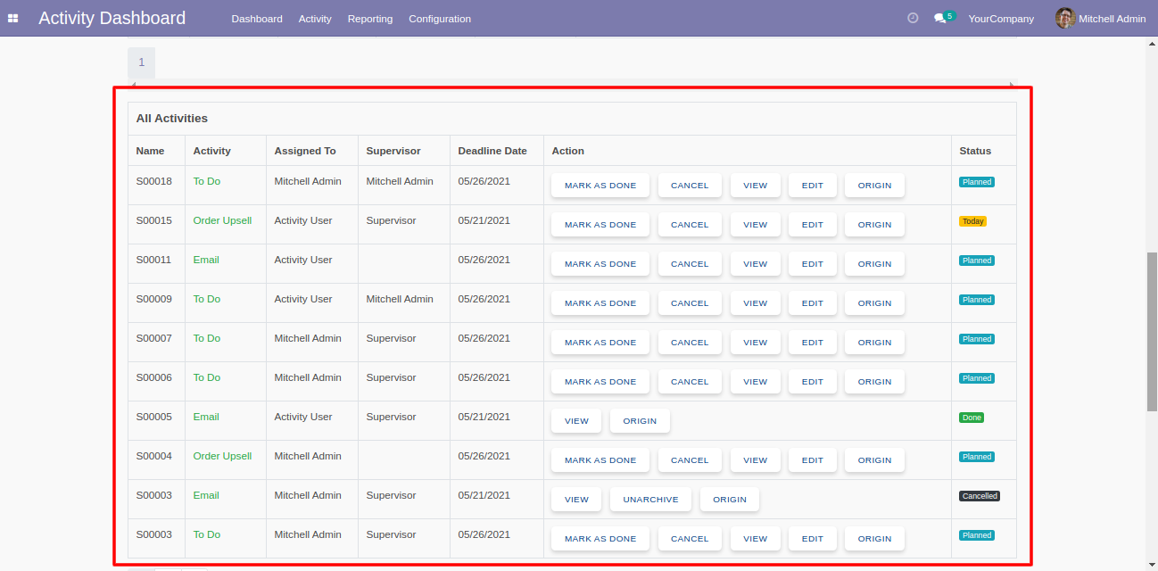This screenshot has height=571, width=1158.
Task: Open the Reporting menu
Action: pos(370,19)
